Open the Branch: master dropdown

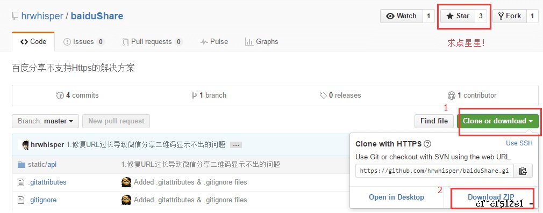(45, 121)
